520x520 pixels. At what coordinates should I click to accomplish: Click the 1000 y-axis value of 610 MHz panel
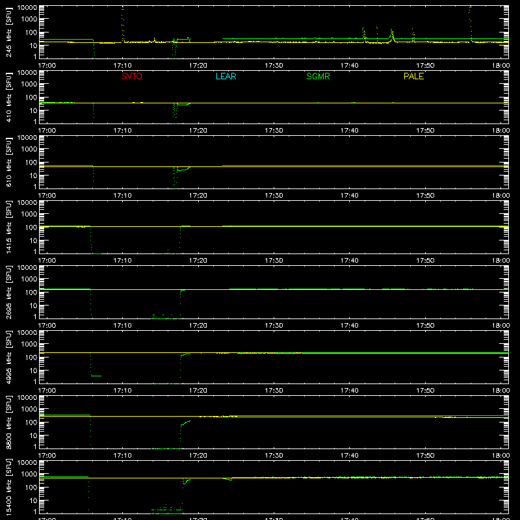[x=29, y=149]
